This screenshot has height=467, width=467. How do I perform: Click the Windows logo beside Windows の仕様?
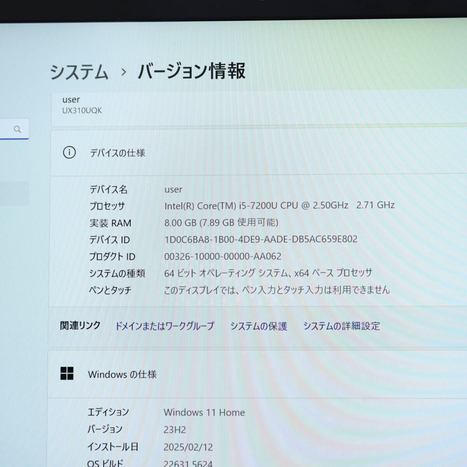67,373
